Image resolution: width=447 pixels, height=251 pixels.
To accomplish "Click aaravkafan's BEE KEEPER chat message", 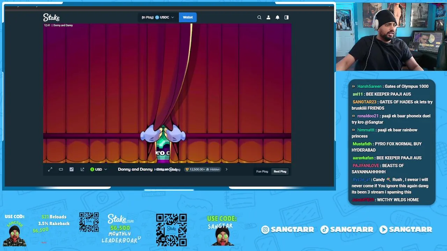I will (387, 158).
